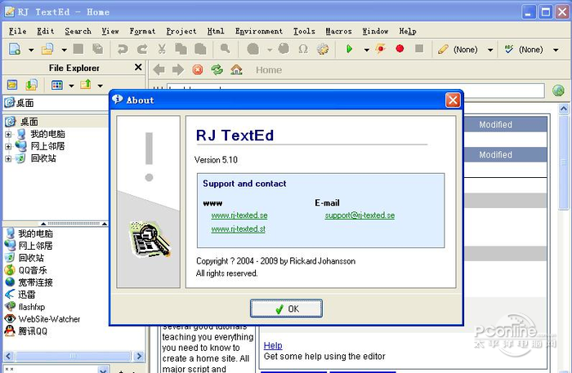Image resolution: width=572 pixels, height=373 pixels.
Task: Select WebSite-Watcher in the file list
Action: tap(49, 319)
